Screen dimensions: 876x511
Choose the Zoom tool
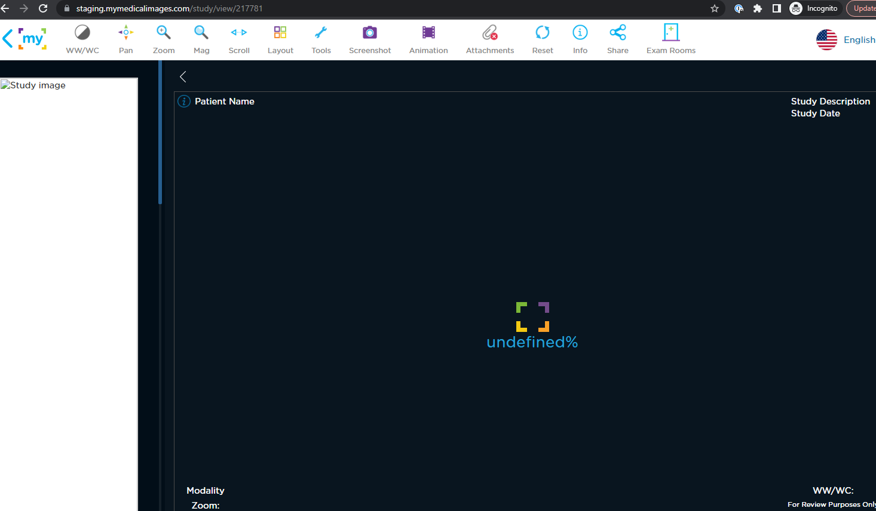click(164, 39)
